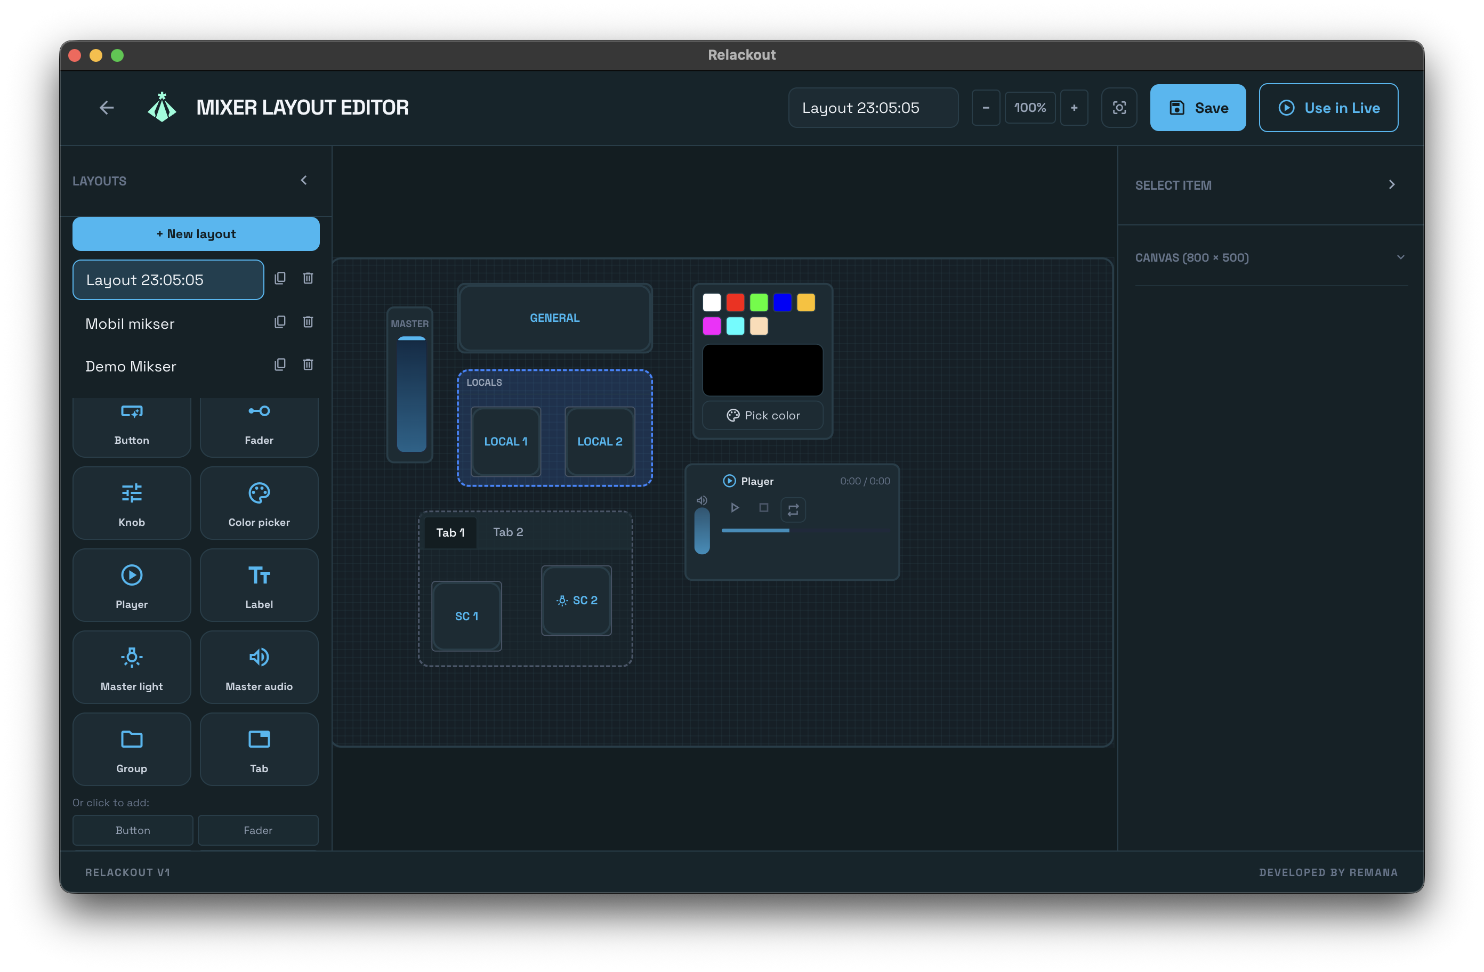Toggle the SC 2 light button
The height and width of the screenshot is (972, 1484).
point(576,600)
